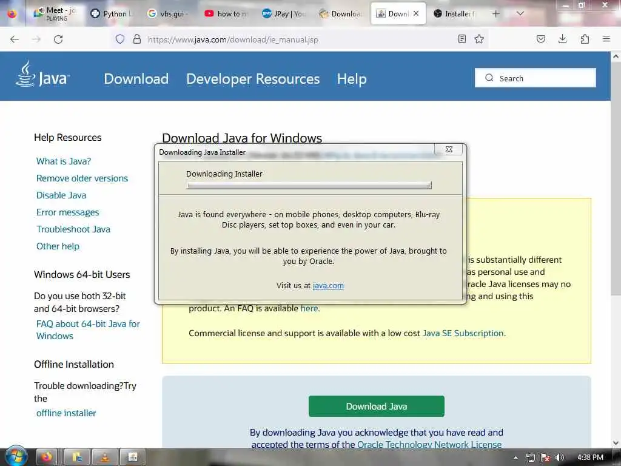The height and width of the screenshot is (466, 621).
Task: Click the Java installer taskbar icon
Action: point(133,458)
